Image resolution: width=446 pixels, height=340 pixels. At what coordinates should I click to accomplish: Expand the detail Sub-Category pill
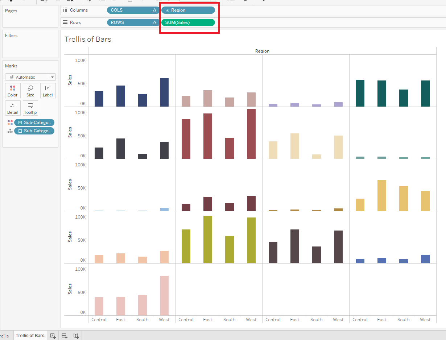[20, 131]
